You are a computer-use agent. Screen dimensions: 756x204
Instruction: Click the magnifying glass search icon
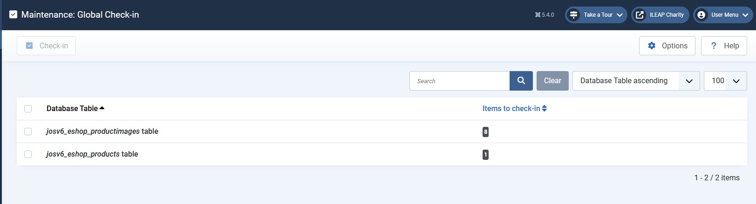521,81
